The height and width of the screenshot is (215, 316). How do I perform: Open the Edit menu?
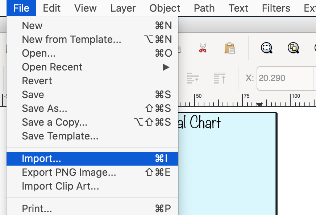(x=51, y=8)
